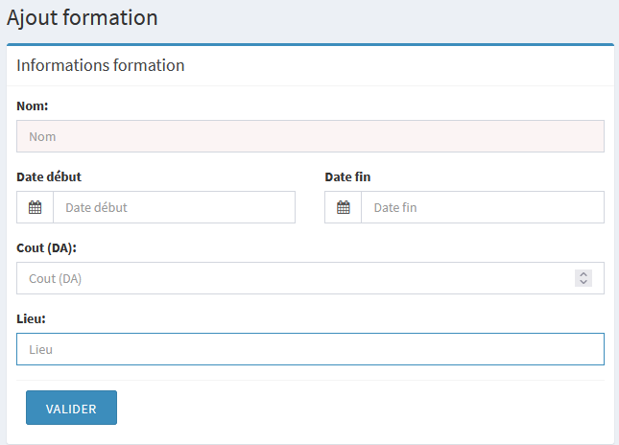Click the "Date fin" label text
The width and height of the screenshot is (619, 445).
pyautogui.click(x=347, y=176)
